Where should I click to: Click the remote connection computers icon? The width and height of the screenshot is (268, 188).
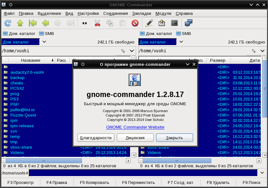click(188, 23)
